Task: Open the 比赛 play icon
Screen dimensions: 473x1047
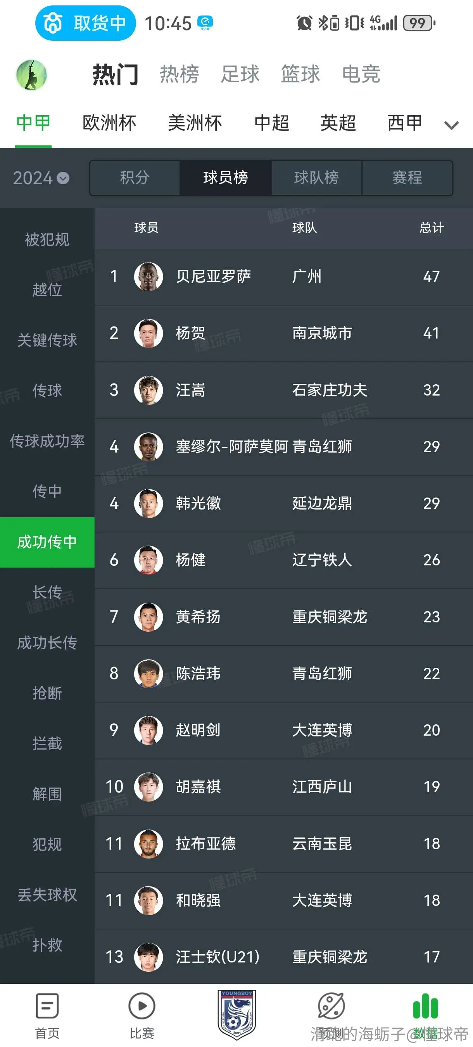Action: point(142,1006)
